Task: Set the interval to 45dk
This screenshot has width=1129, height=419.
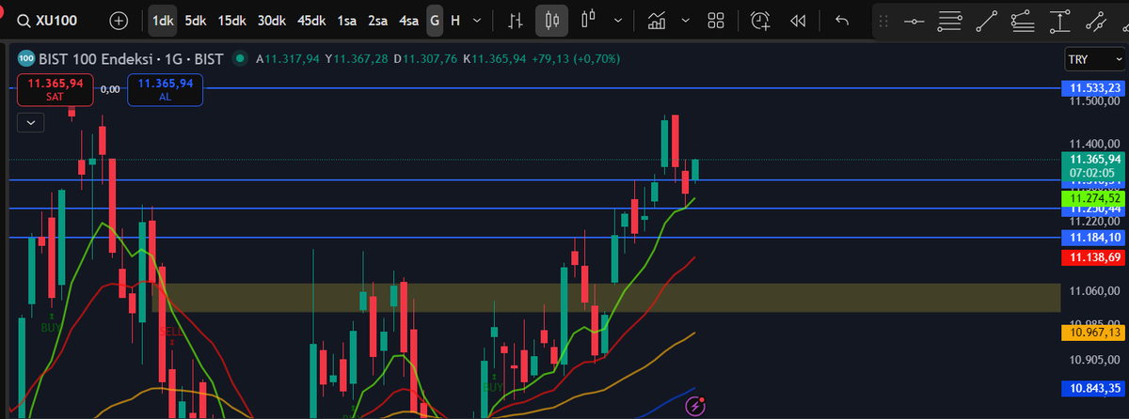Action: pyautogui.click(x=311, y=20)
